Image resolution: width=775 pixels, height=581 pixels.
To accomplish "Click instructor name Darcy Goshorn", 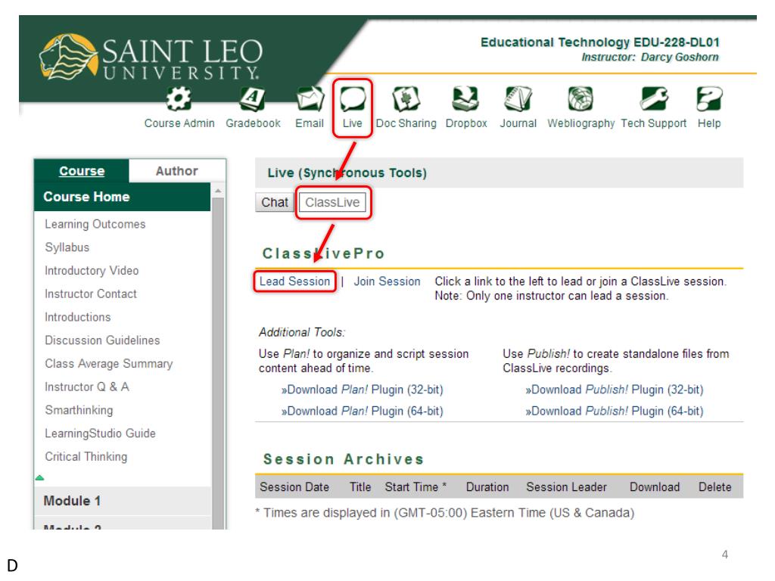I will (680, 57).
